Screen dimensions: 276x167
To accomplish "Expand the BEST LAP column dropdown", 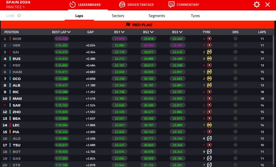I will click(69, 32).
